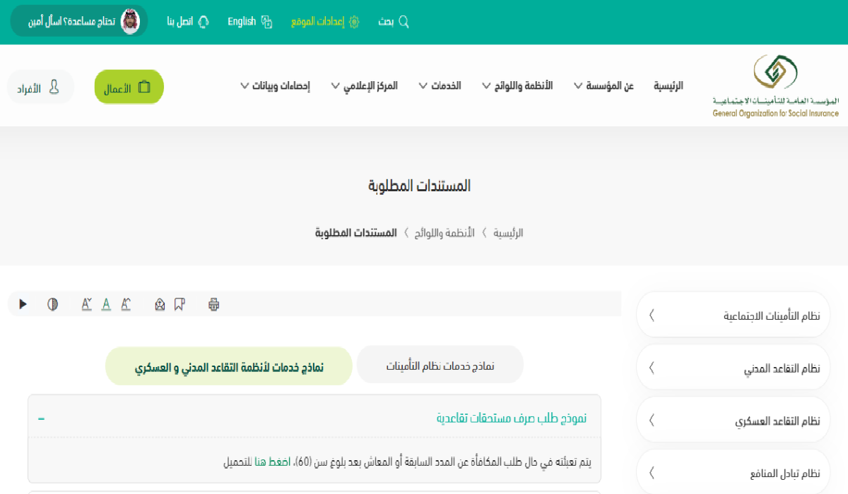Click the share by email icon
The width and height of the screenshot is (848, 494).
pos(160,304)
